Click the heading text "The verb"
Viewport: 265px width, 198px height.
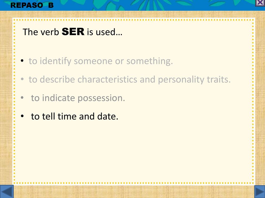point(41,32)
